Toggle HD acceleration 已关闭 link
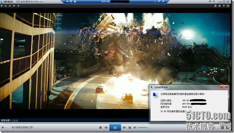The image size is (234, 133). [x=15, y=120]
